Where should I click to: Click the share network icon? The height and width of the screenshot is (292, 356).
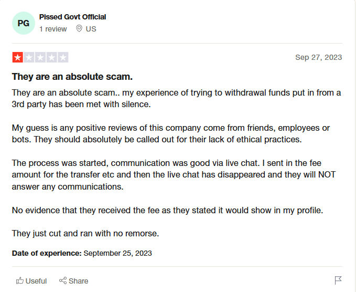[63, 280]
